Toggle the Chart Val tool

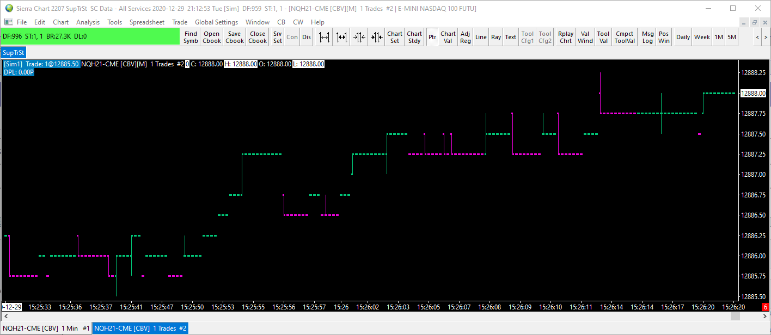(448, 37)
